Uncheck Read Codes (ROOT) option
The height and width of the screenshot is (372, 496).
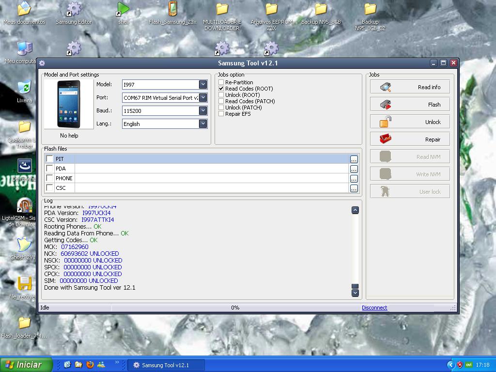click(x=221, y=89)
